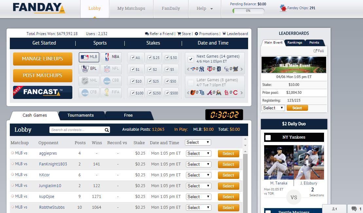Screen dimensions: 363x213
Task: Select the EPL sport icon
Action: click(89, 69)
